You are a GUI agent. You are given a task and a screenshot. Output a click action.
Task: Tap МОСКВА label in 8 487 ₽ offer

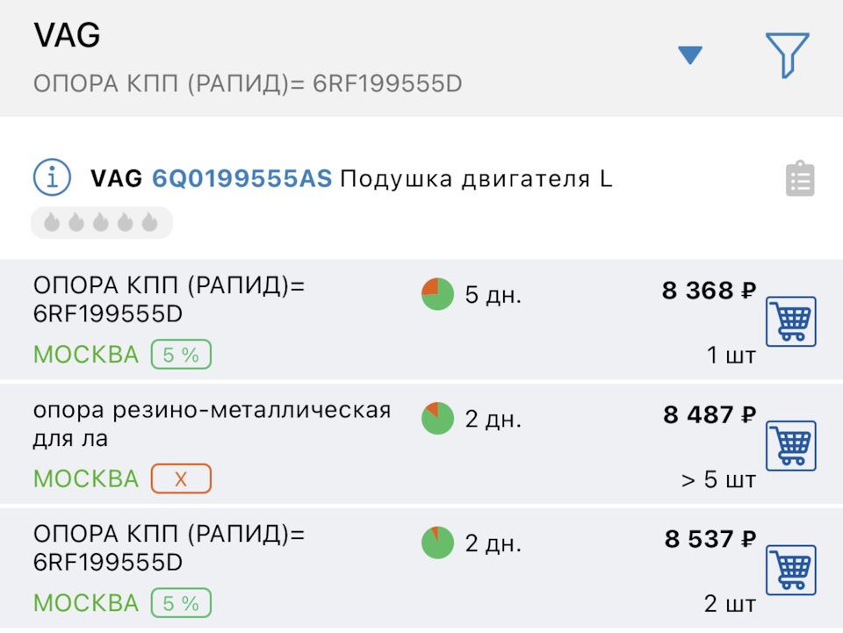pos(86,479)
